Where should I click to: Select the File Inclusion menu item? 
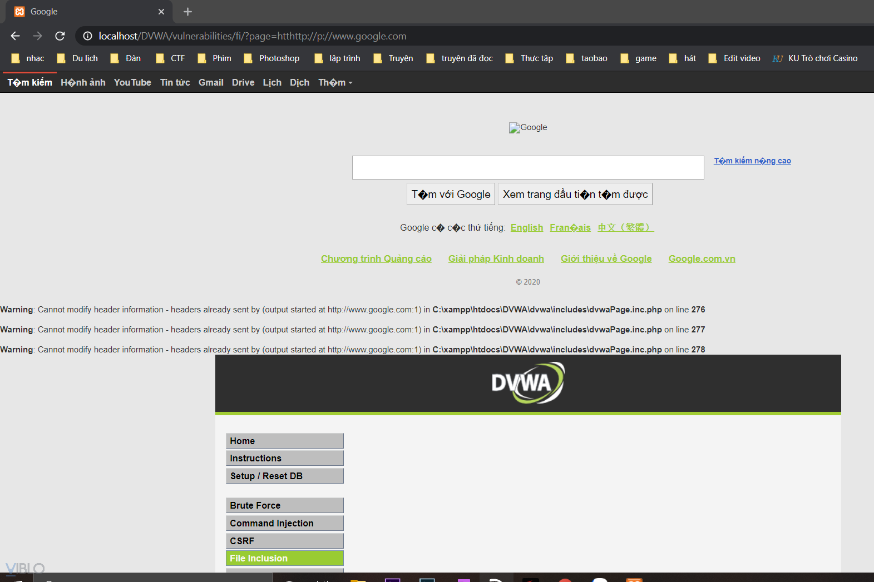(x=285, y=558)
